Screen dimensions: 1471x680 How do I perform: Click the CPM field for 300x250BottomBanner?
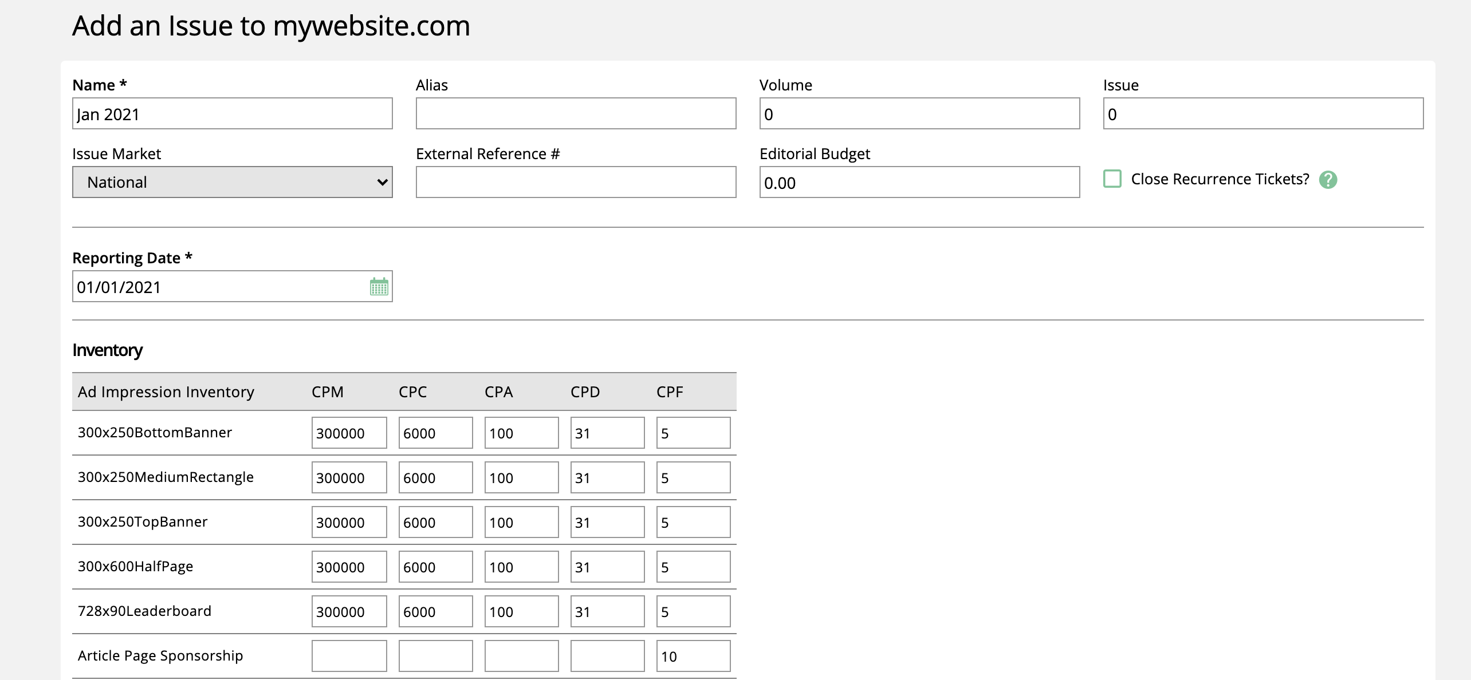[349, 433]
